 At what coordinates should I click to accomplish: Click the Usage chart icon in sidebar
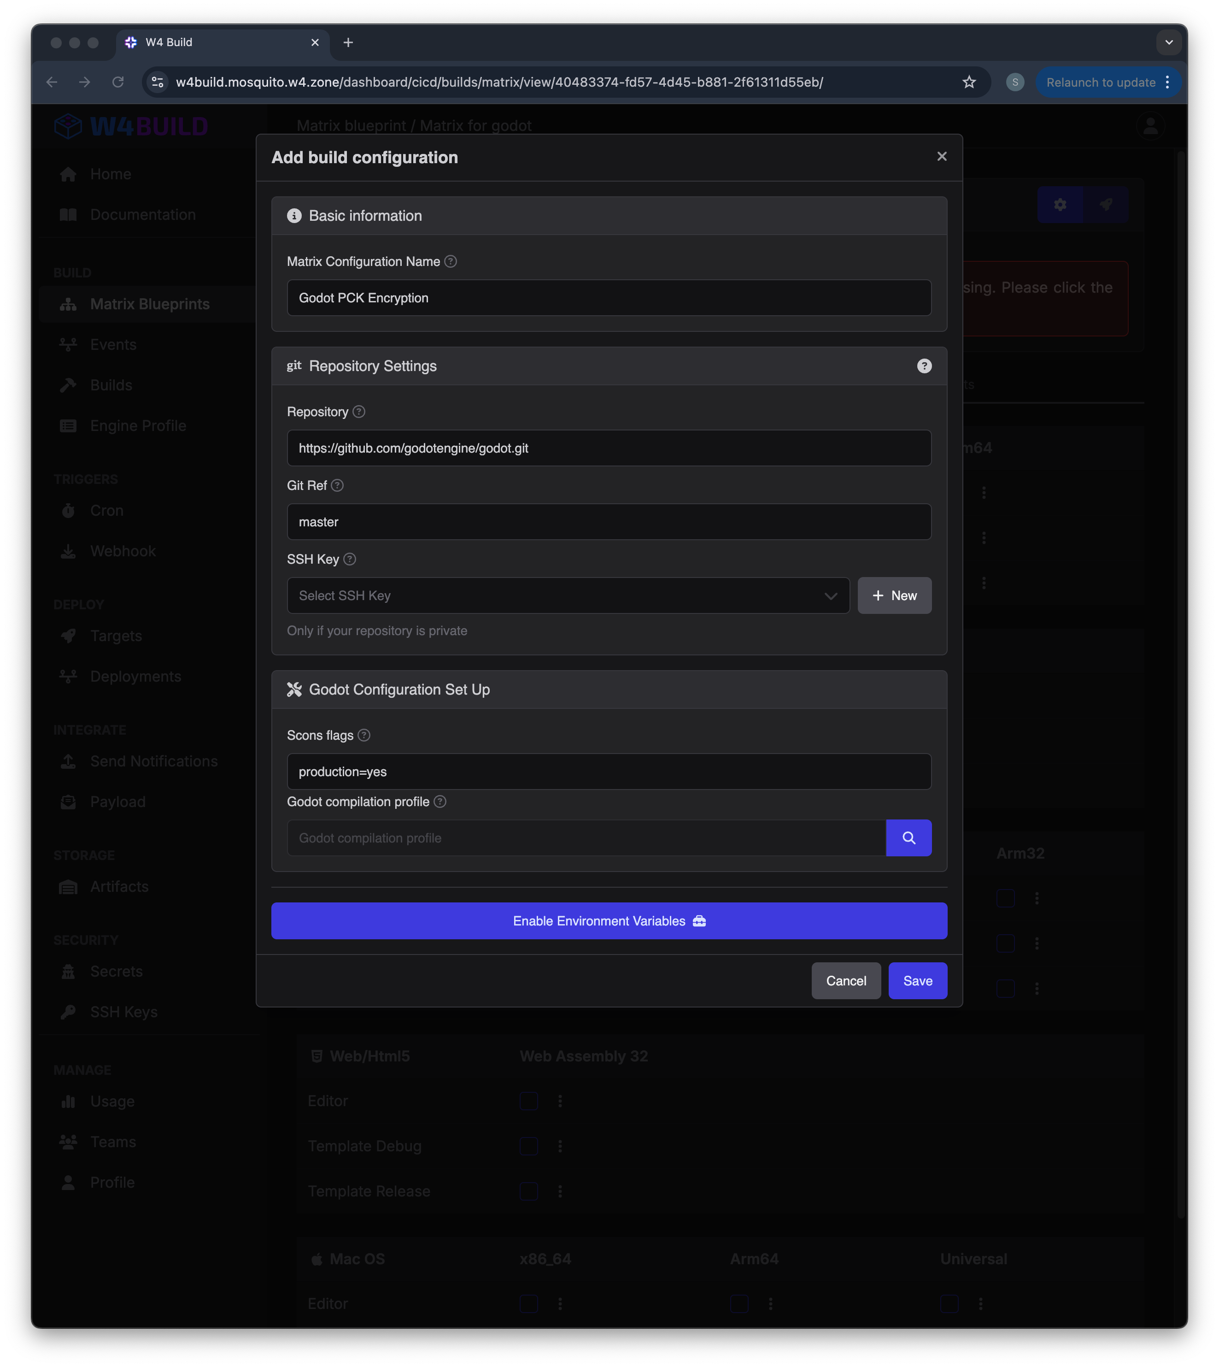[x=68, y=1101]
